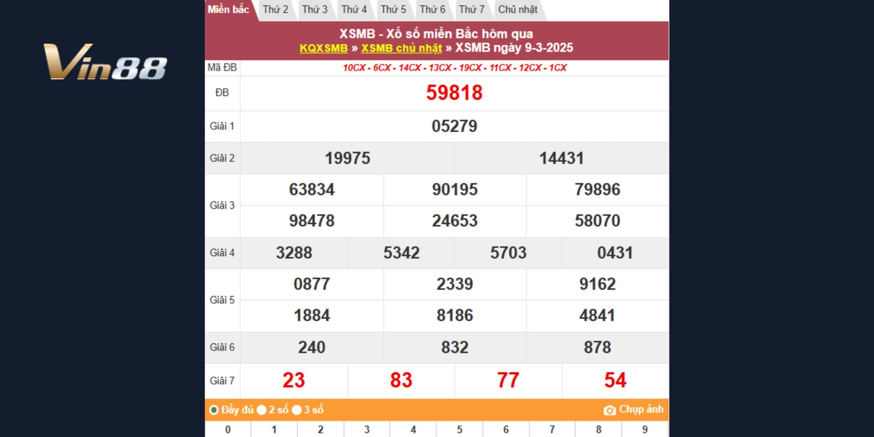The height and width of the screenshot is (437, 874).
Task: Click the Chụp ảnh button
Action: [633, 410]
